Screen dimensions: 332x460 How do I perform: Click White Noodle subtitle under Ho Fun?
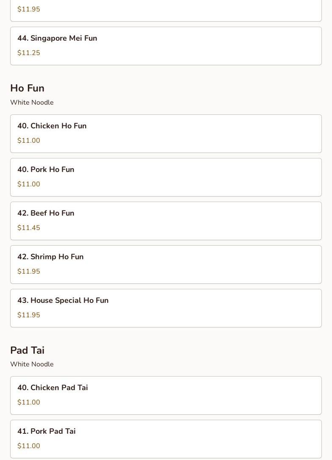[32, 103]
